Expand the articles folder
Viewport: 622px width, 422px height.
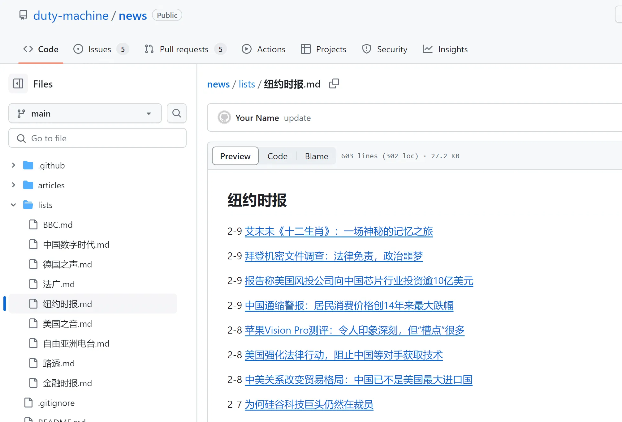point(13,185)
